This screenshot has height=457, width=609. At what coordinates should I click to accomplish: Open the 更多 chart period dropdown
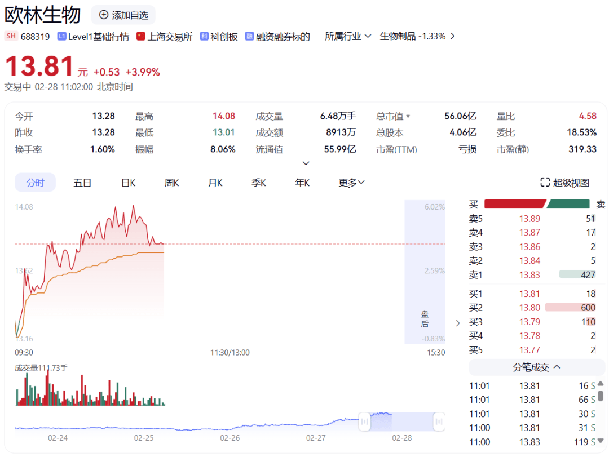(x=351, y=183)
